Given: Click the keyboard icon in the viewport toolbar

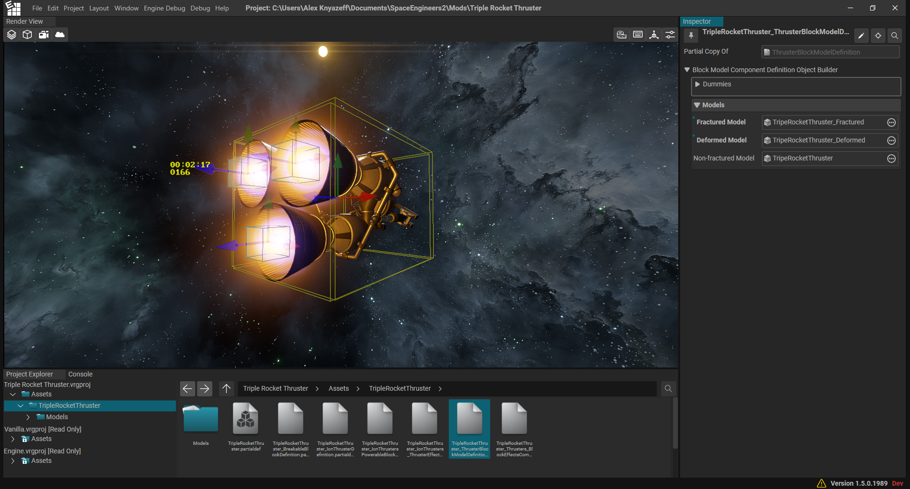Looking at the screenshot, I should [x=638, y=35].
